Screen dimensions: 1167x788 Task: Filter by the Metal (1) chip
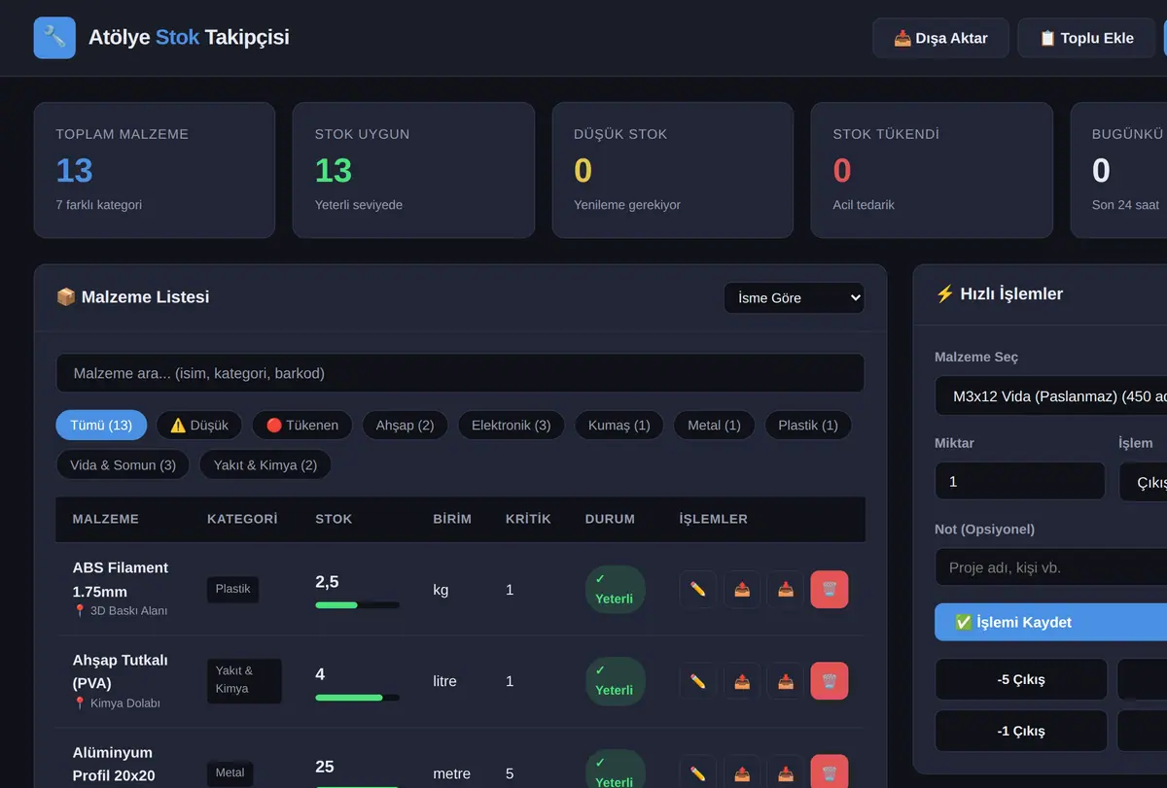click(x=714, y=425)
